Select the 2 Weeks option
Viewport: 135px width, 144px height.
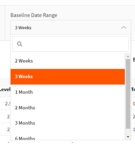pos(67,61)
